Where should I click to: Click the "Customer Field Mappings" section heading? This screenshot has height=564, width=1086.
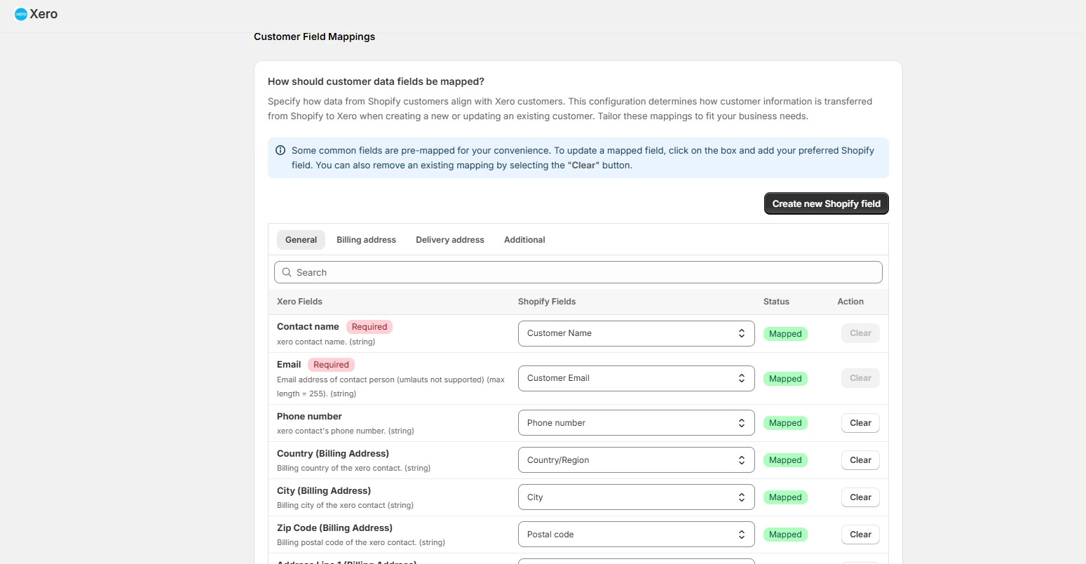pyautogui.click(x=314, y=36)
